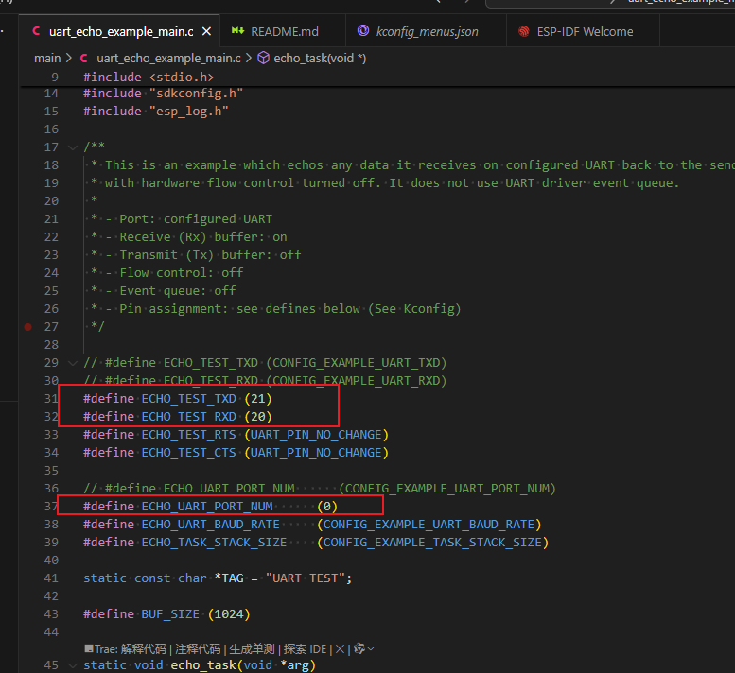Click the README.md markdown file icon
The width and height of the screenshot is (735, 673).
click(237, 32)
